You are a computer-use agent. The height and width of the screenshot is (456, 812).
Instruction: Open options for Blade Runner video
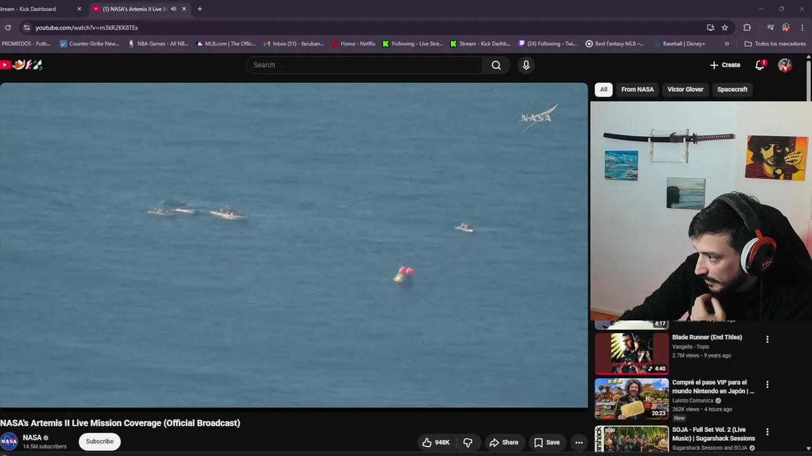click(767, 339)
